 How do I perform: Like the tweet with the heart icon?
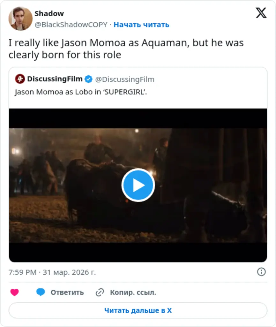pyautogui.click(x=14, y=292)
